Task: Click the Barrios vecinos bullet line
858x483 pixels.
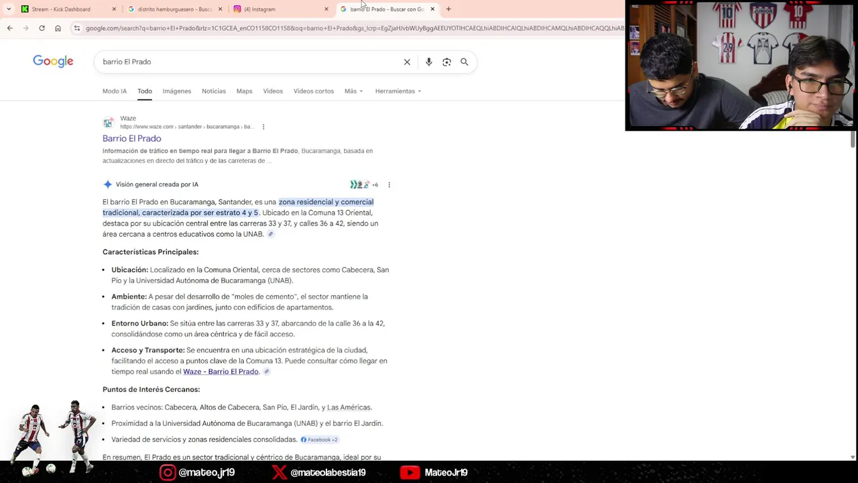Action: click(x=241, y=408)
